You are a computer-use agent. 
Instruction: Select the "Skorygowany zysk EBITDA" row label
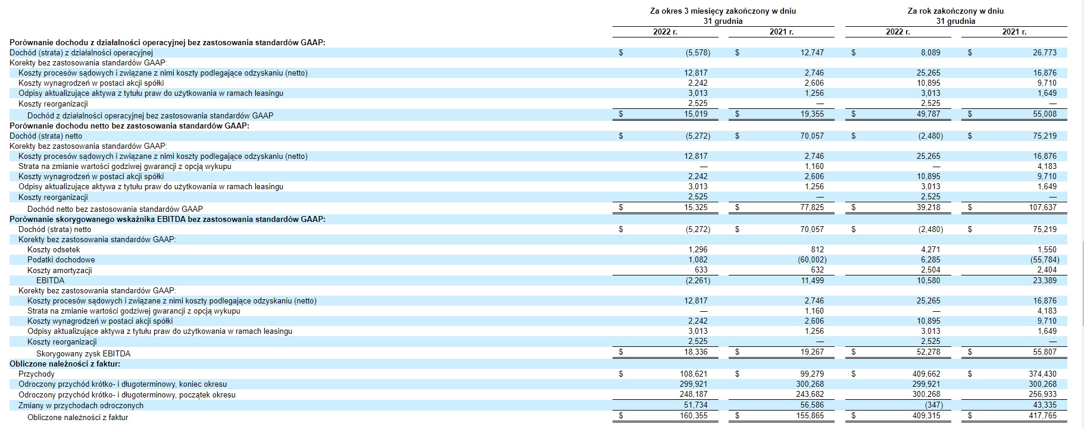(x=83, y=353)
